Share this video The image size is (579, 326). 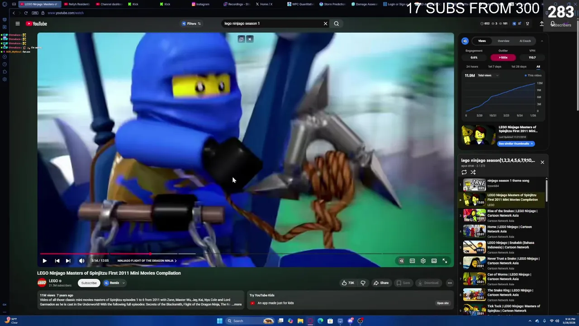(x=381, y=283)
